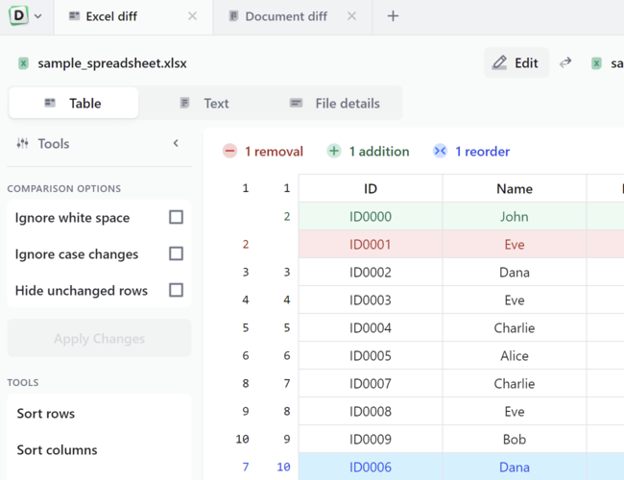Select the Table view tab

pyautogui.click(x=73, y=104)
